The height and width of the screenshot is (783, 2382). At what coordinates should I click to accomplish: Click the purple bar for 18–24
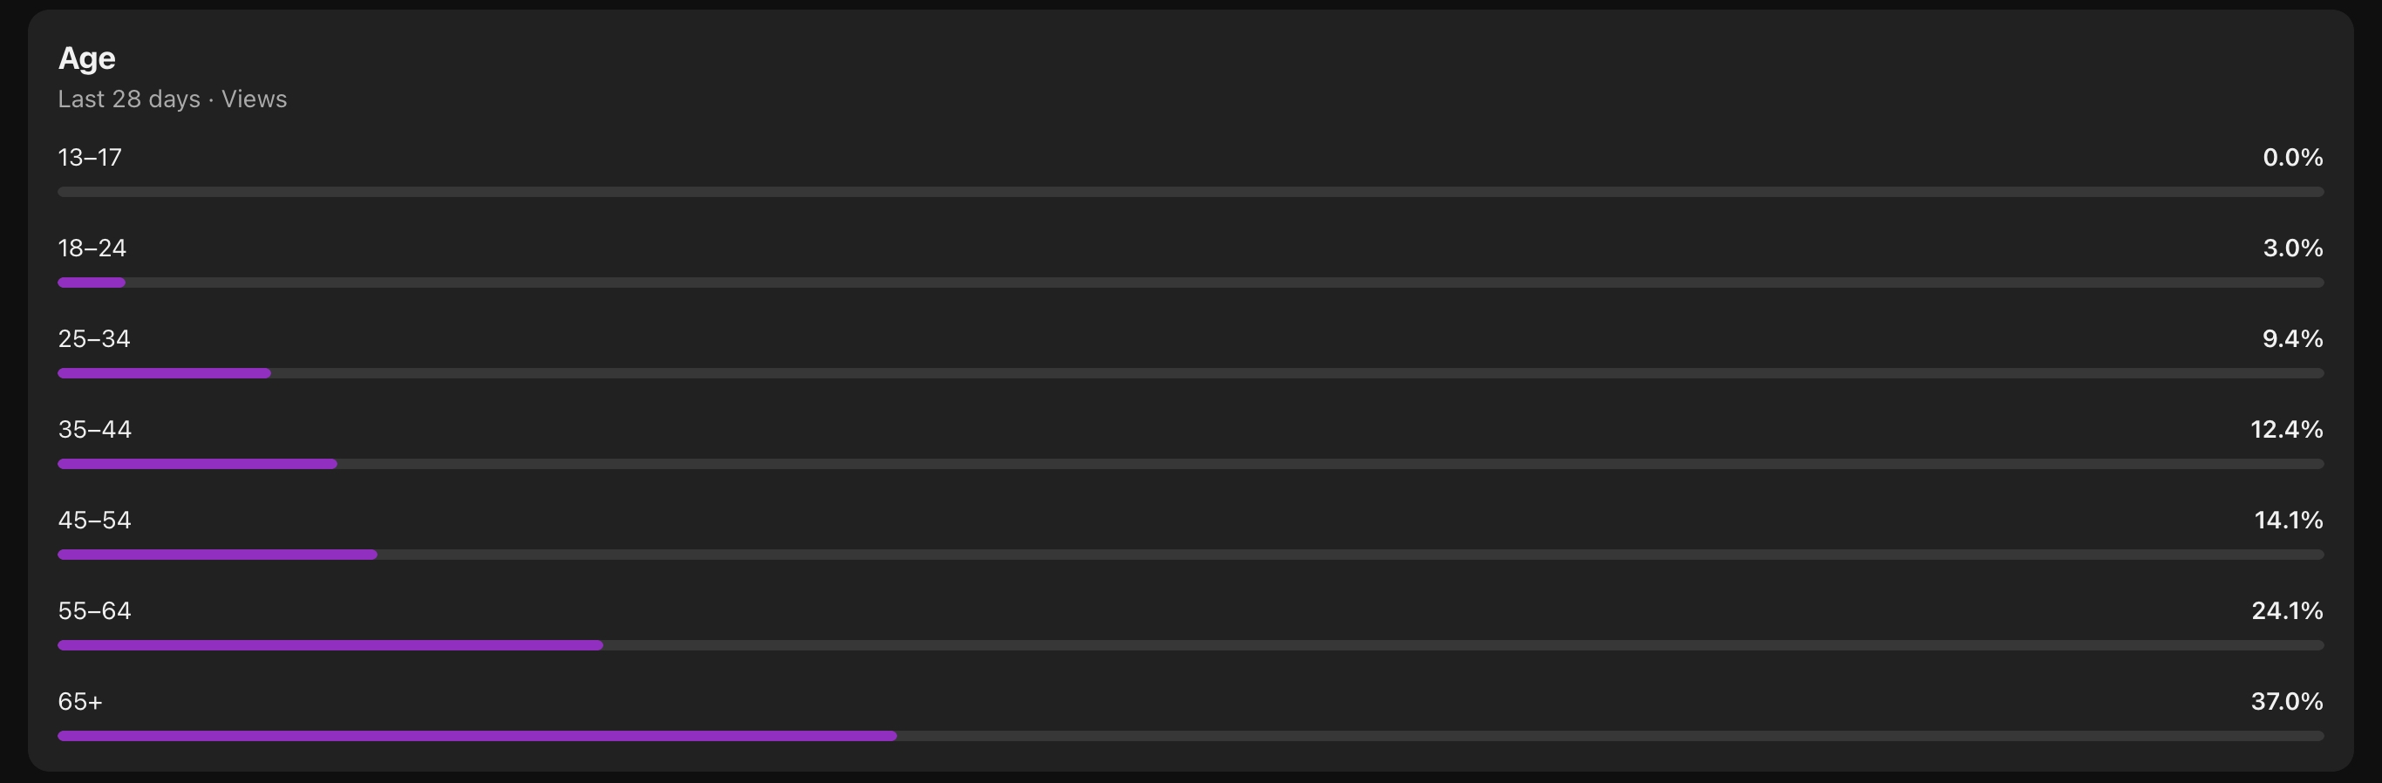[92, 283]
